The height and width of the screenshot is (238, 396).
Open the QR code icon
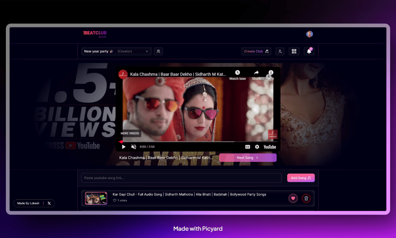click(x=294, y=51)
